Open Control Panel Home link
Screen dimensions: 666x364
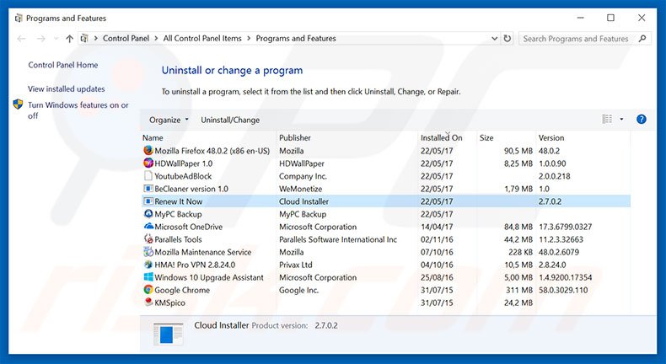63,65
